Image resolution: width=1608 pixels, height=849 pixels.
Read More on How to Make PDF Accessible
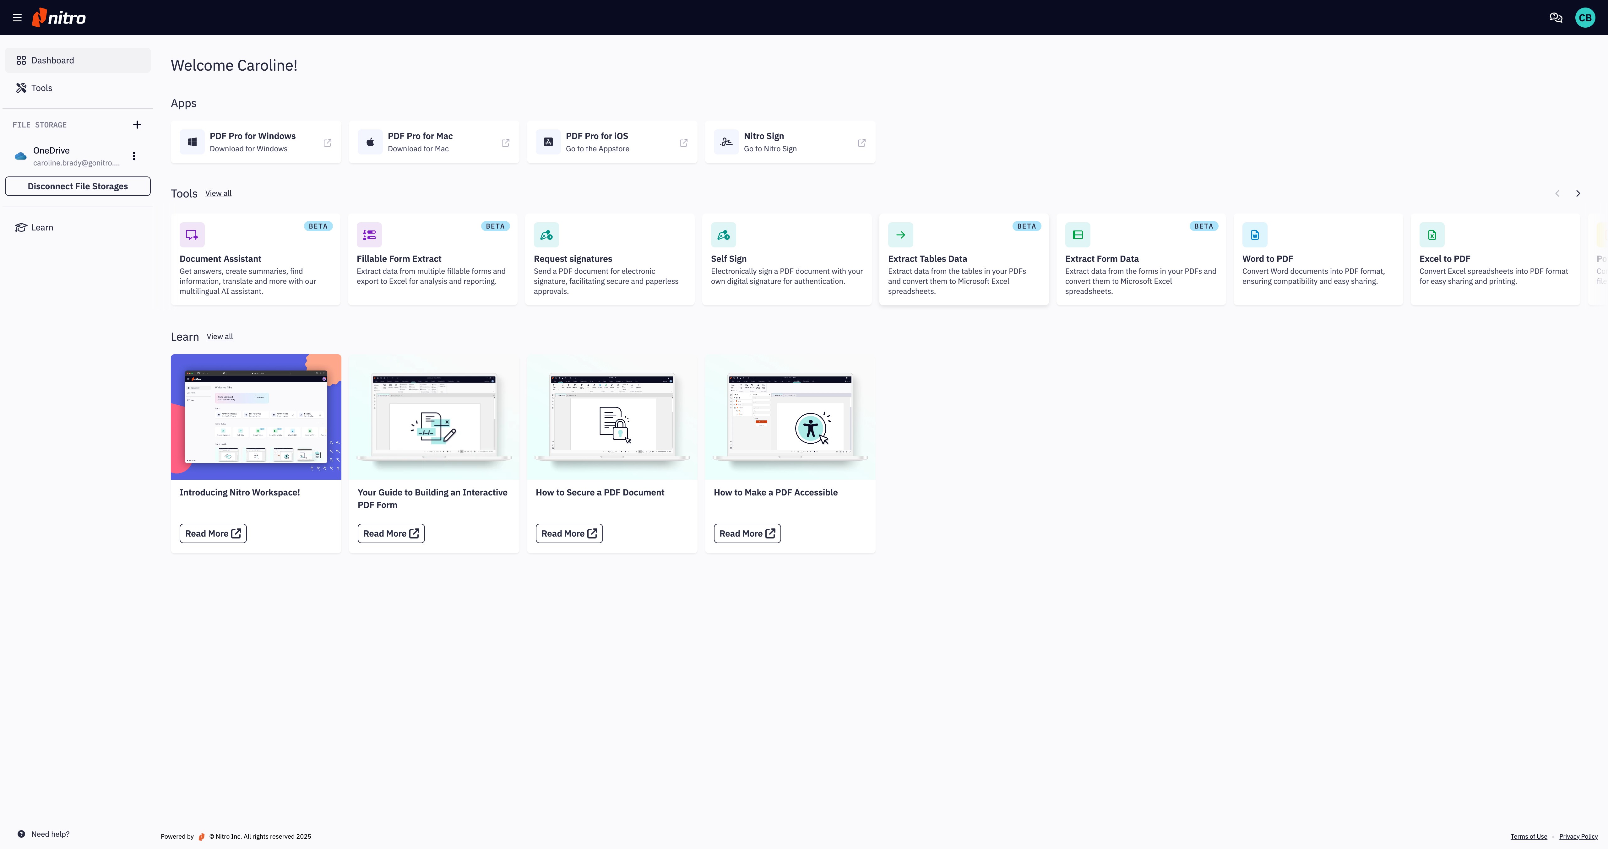pos(747,534)
